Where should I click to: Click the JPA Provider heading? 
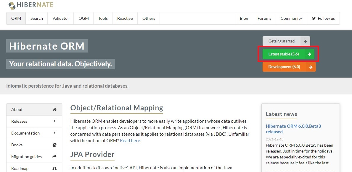point(92,155)
